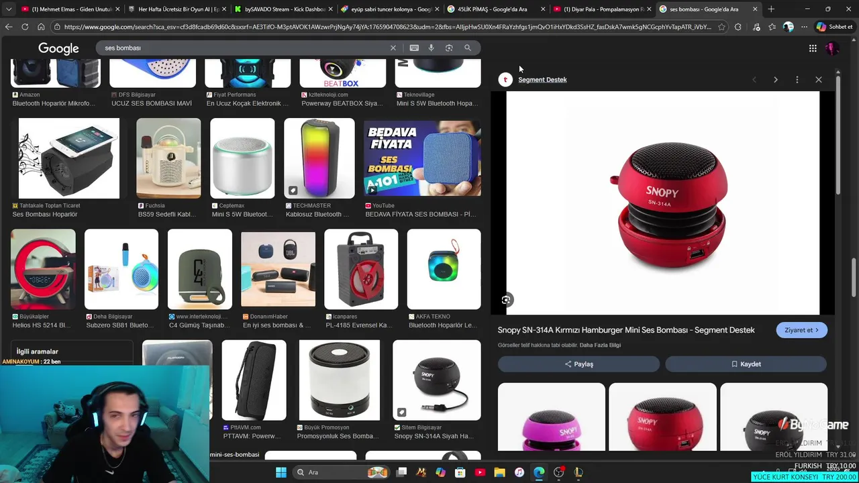Open Icanpares PL-4185 Evrensel thumbnail
859x483 pixels.
[361, 269]
